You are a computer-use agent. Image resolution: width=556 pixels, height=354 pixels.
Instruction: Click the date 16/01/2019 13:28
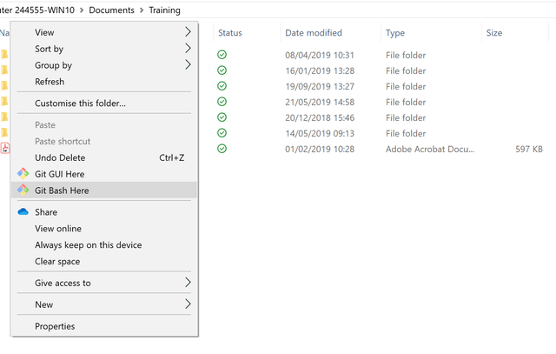pos(320,70)
